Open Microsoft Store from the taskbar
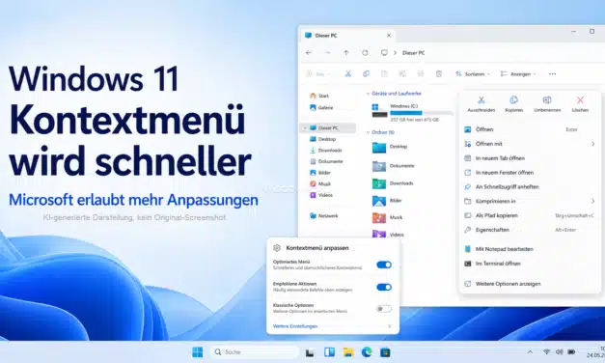Viewport: 605px width, 363px height. tap(385, 352)
